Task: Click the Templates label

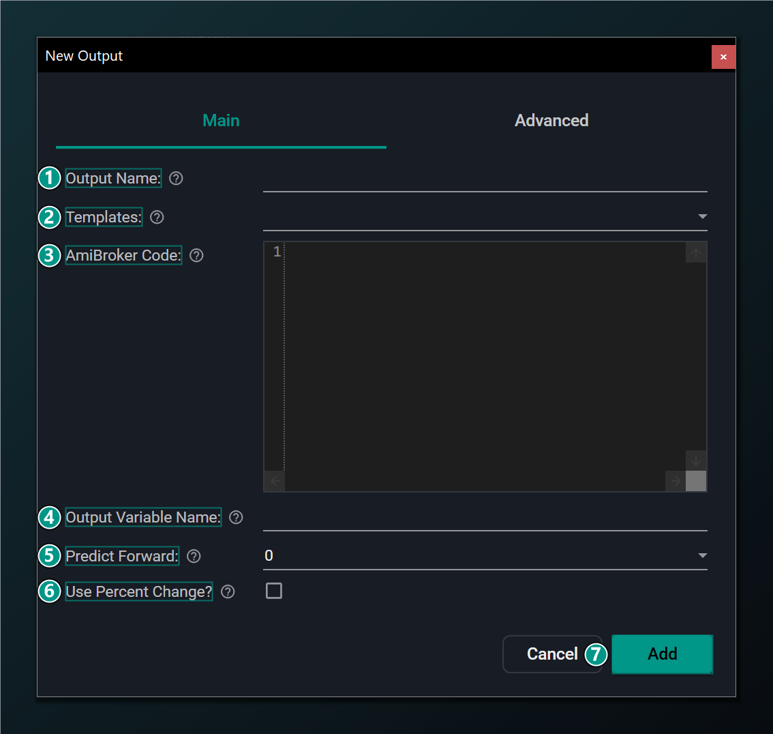Action: point(104,217)
